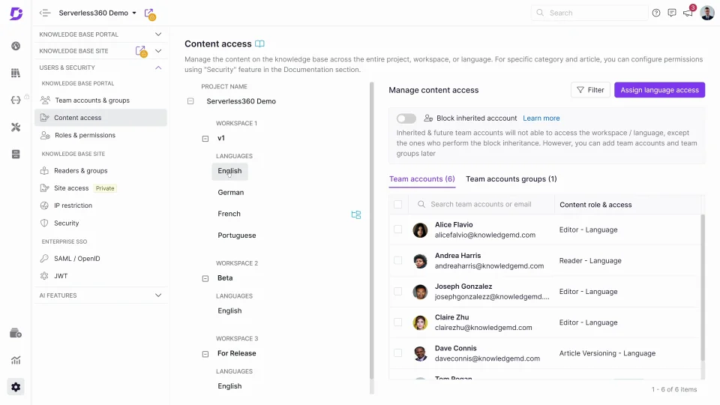
Task: Switch to Team accounts groups tab
Action: coord(511,179)
